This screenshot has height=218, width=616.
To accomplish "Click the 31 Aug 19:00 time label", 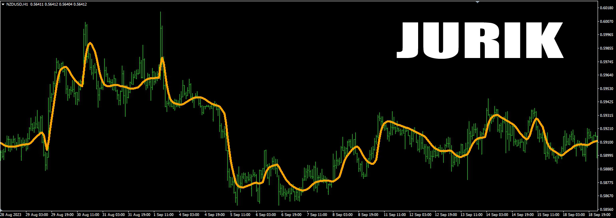I will point(140,215).
